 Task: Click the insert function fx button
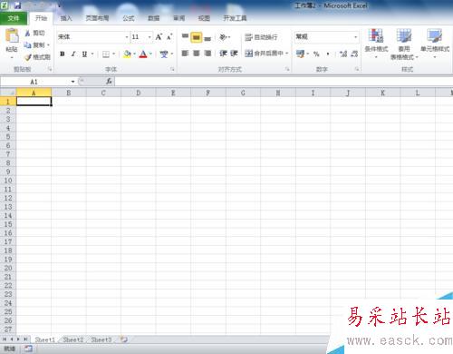(x=109, y=82)
